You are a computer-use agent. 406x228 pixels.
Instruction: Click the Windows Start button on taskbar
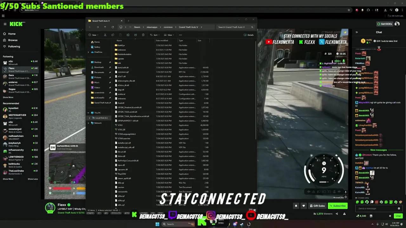coord(157,224)
